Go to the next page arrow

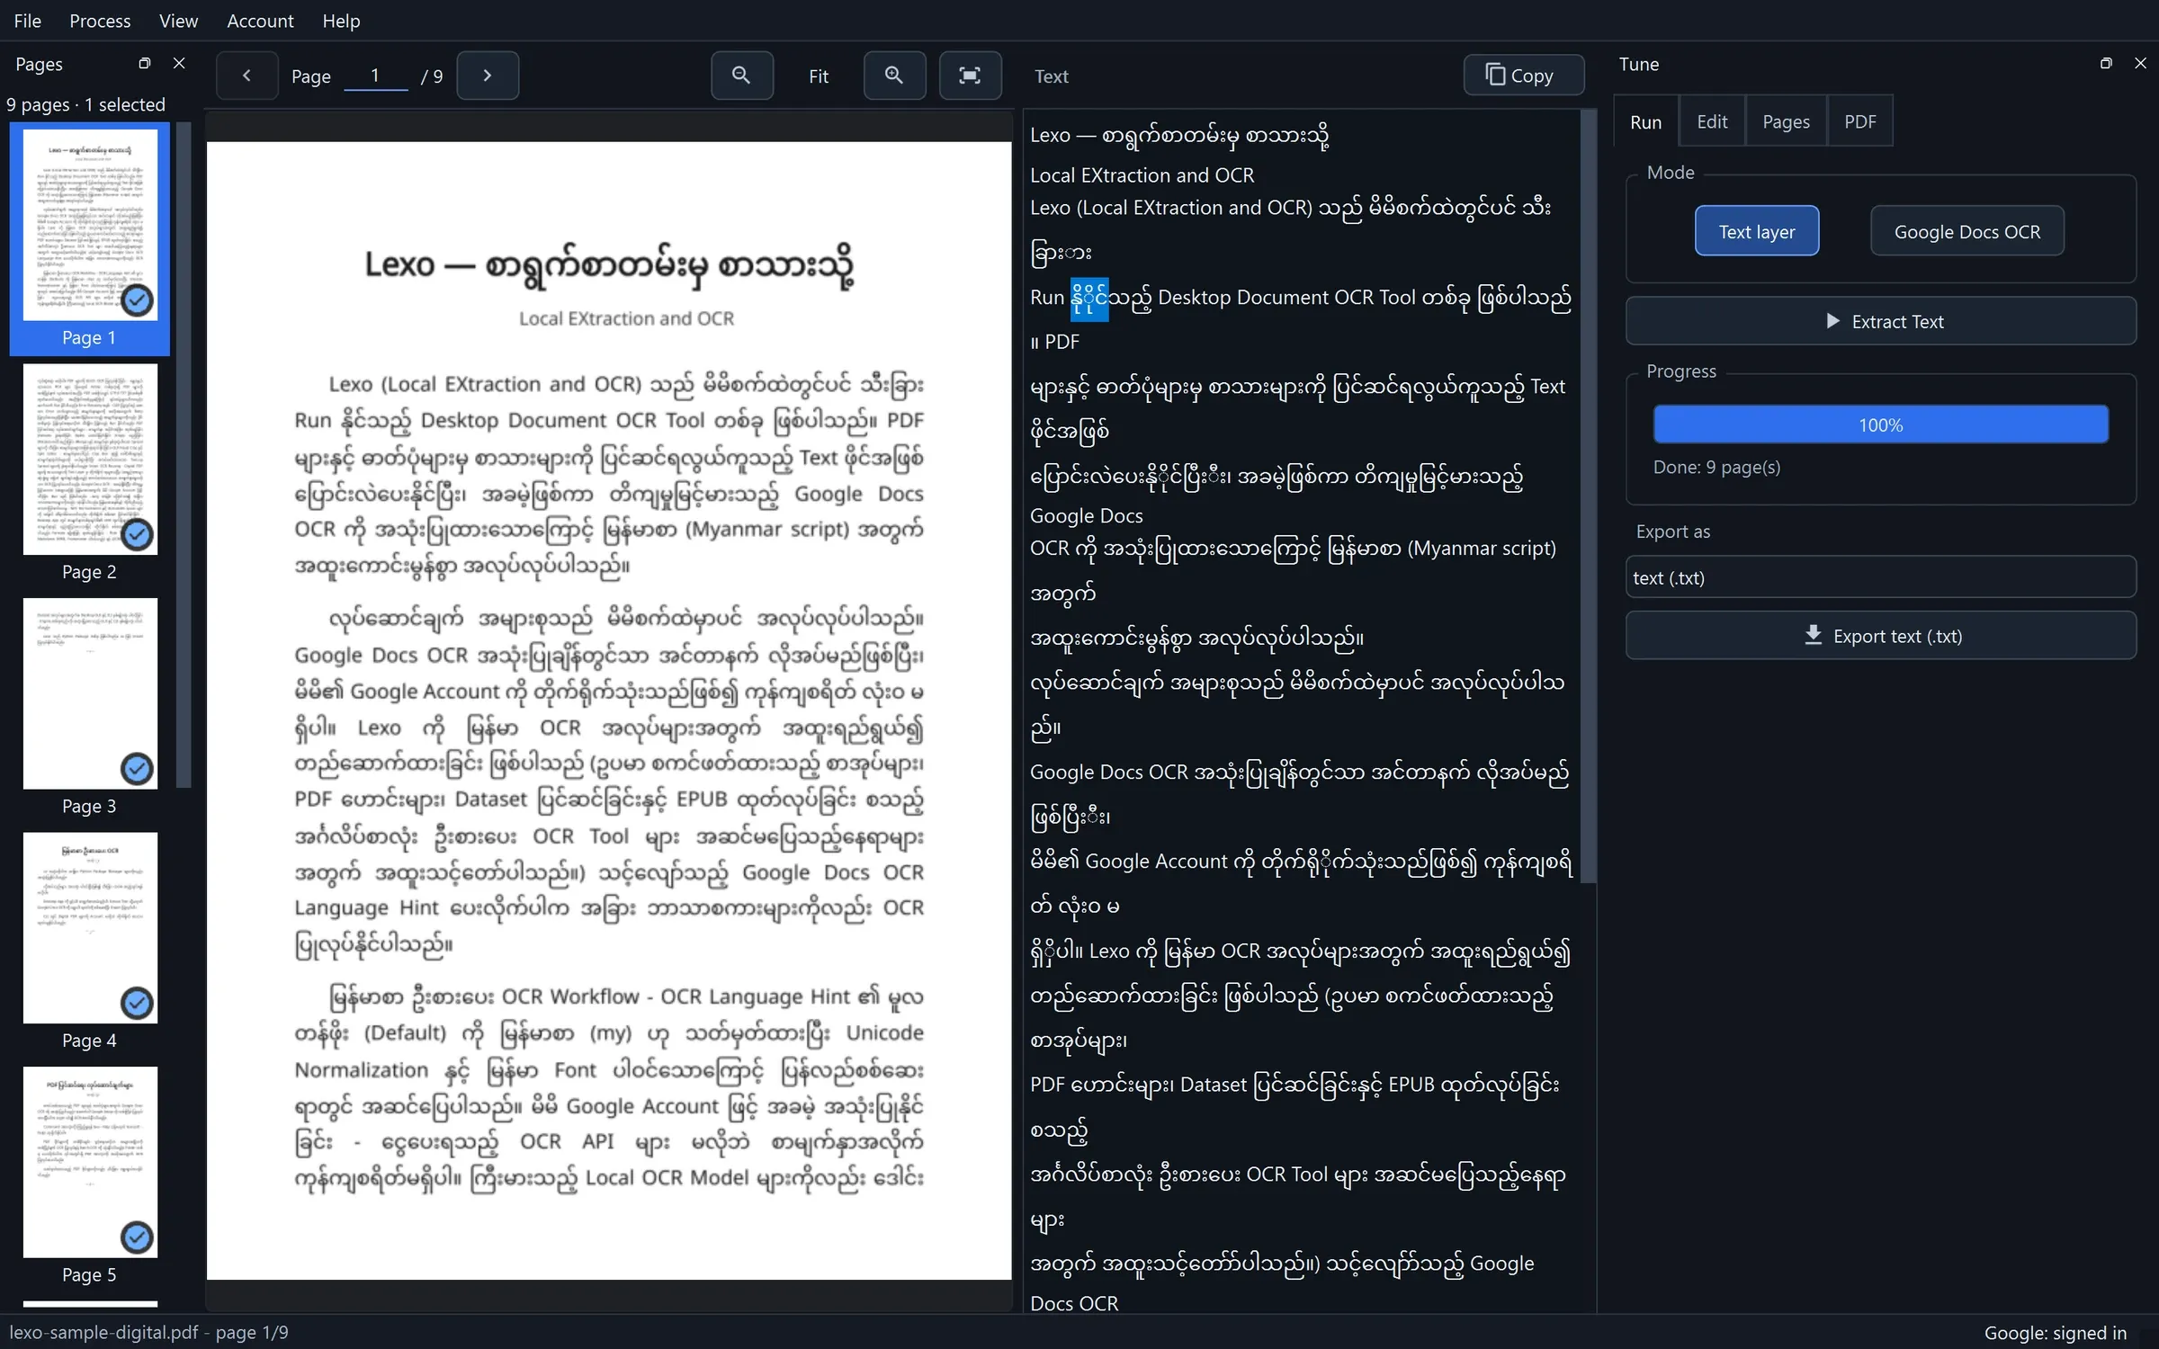coord(488,76)
